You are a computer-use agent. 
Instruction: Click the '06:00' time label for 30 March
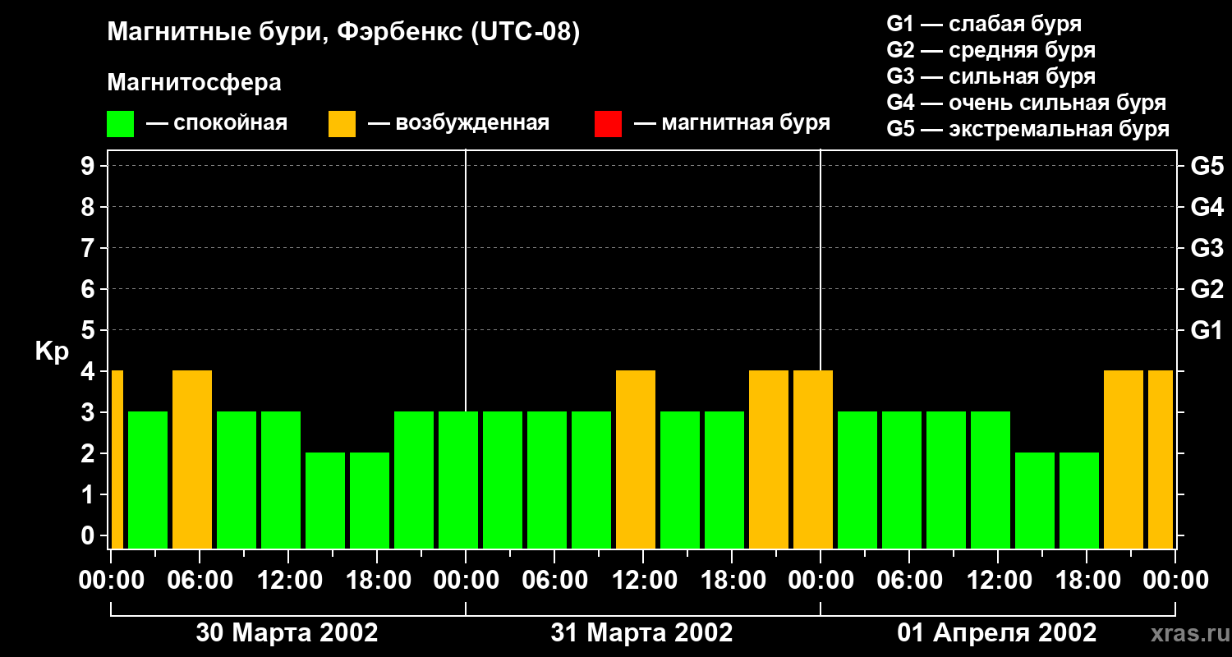200,581
